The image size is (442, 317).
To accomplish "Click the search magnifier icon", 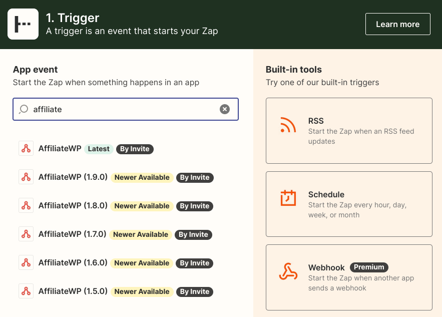I will tap(24, 109).
